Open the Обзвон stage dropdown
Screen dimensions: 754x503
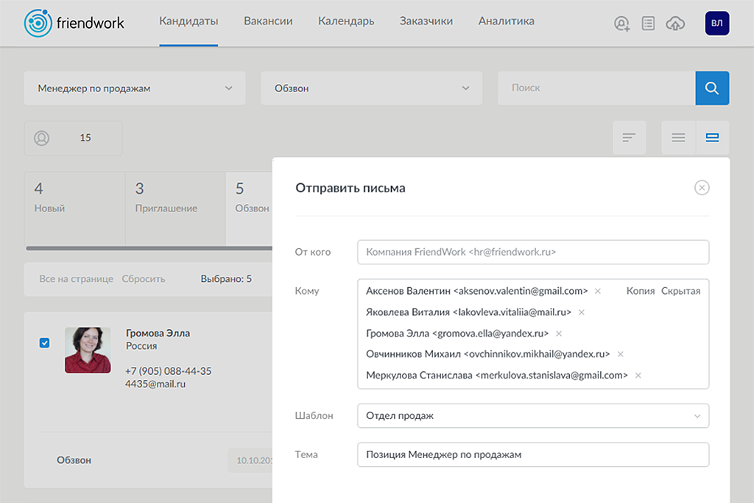click(371, 88)
